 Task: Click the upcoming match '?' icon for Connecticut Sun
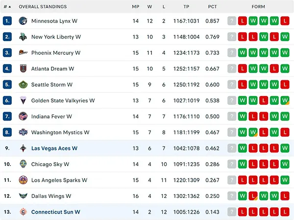click(x=232, y=212)
